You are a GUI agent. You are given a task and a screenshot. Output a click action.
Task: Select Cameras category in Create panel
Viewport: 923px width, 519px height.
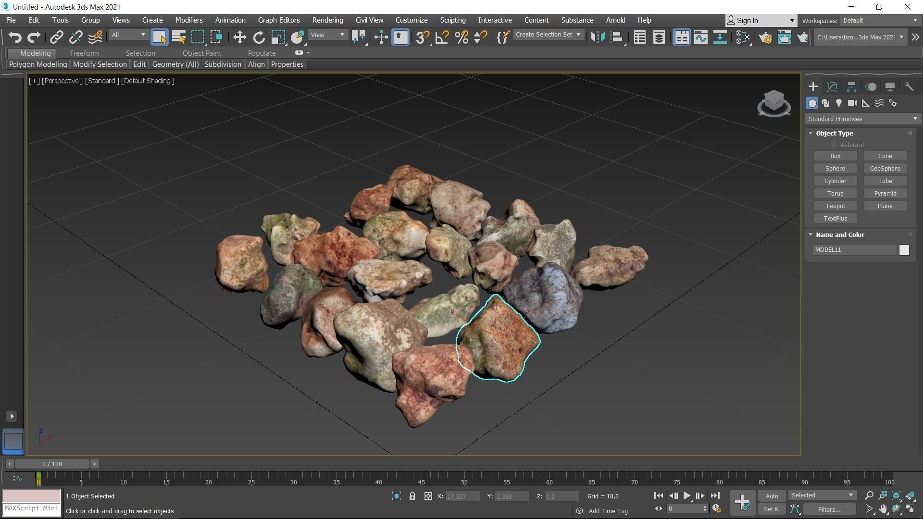852,103
